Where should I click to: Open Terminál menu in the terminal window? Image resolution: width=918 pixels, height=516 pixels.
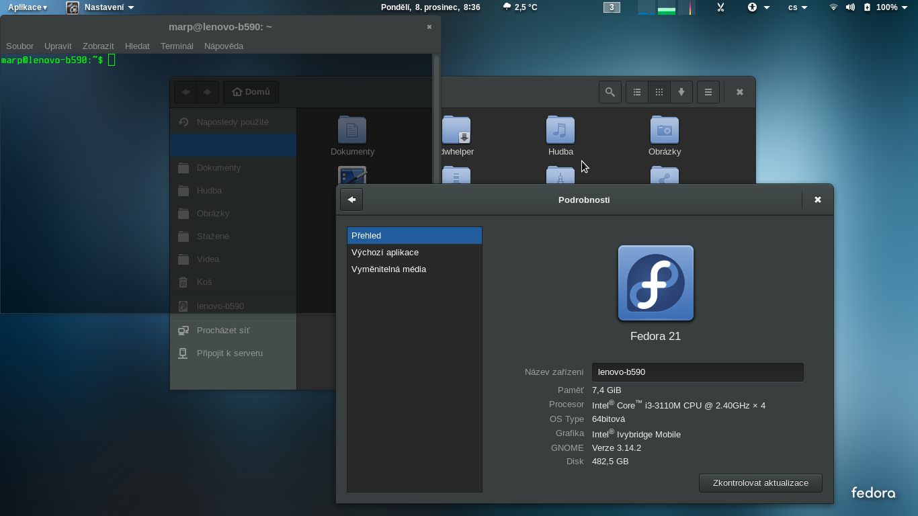177,46
